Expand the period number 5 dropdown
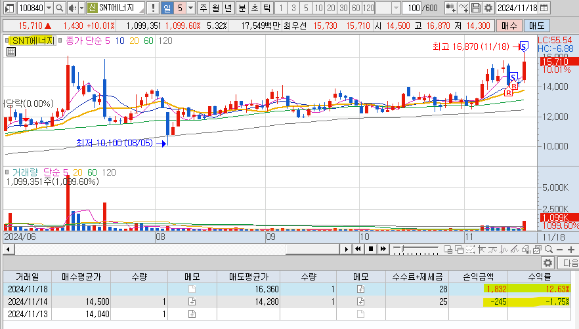This screenshot has height=329, width=579. pyautogui.click(x=191, y=8)
